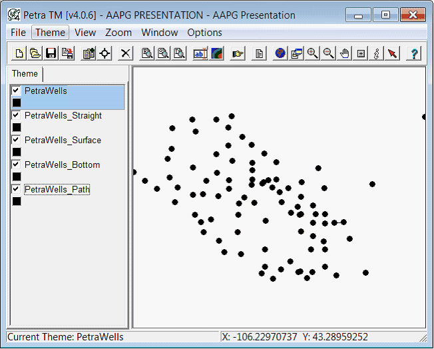
Task: Disable the PetraWells_Bottom layer checkbox
Action: tap(17, 165)
